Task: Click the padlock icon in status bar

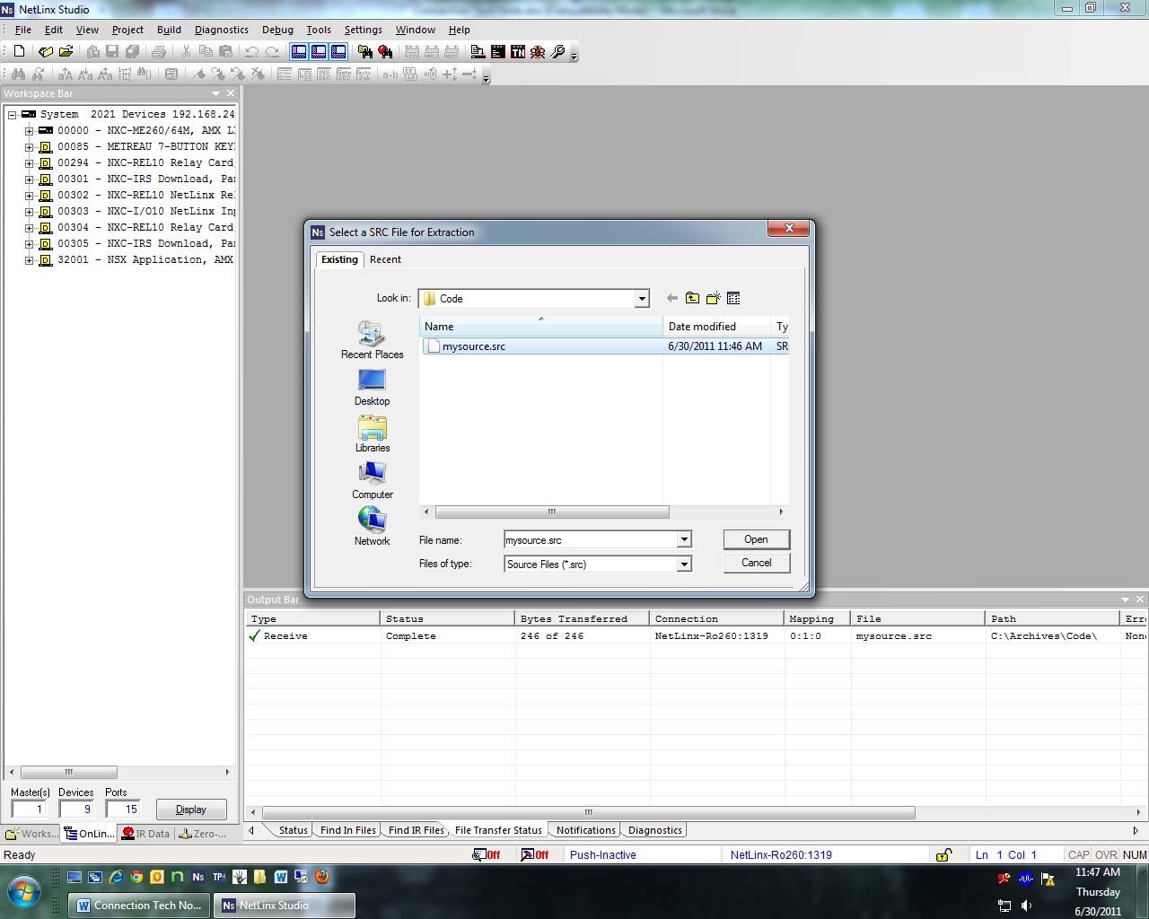Action: pos(943,854)
